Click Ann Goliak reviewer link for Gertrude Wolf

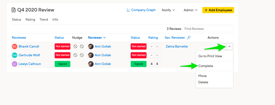[x=103, y=55]
